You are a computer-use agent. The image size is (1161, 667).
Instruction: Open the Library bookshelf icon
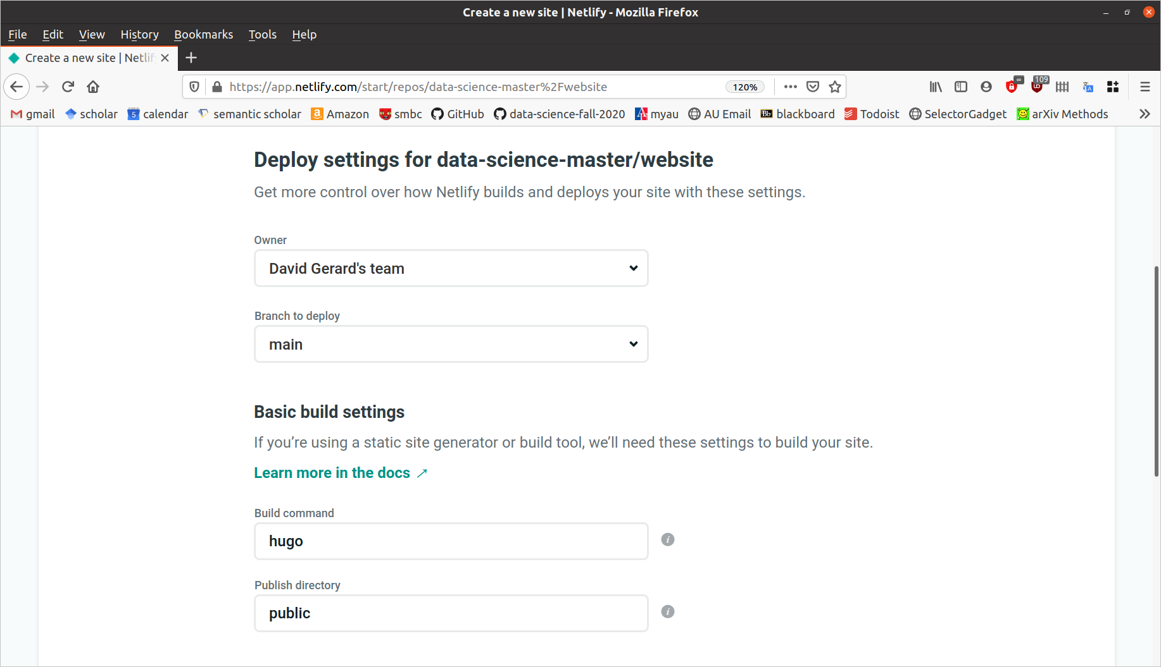[x=936, y=87]
